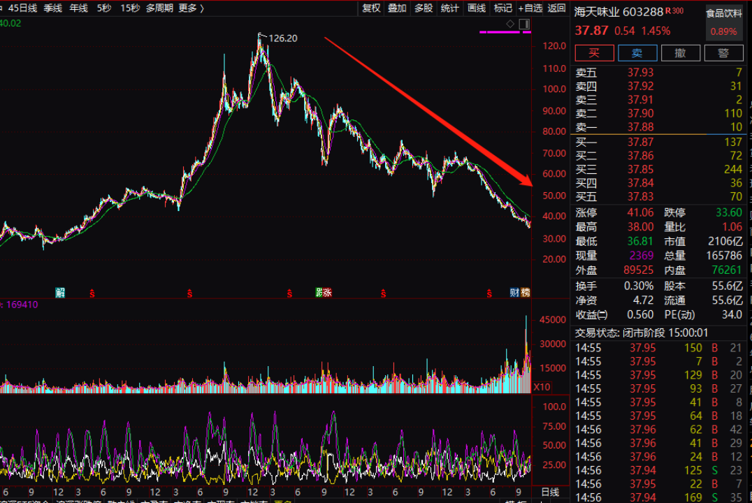752x503 pixels.
Task: Open the 多周期 view
Action: pos(159,8)
